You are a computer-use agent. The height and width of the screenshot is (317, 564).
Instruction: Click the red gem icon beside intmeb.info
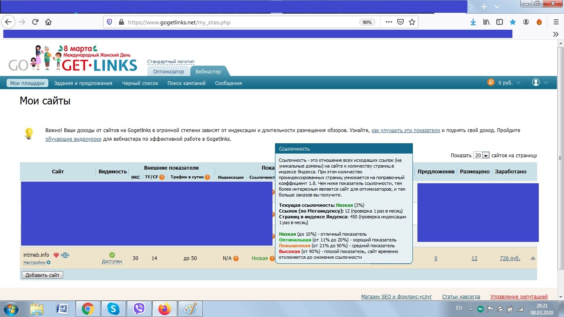pos(56,255)
